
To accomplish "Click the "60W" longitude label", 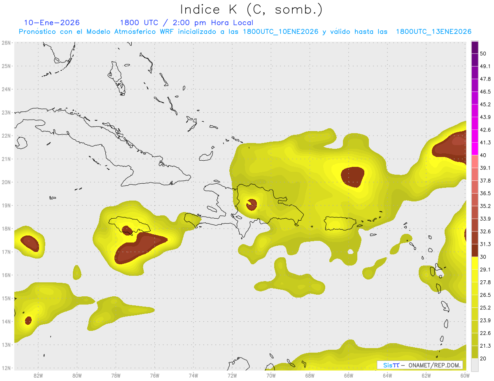I will click(465, 375).
